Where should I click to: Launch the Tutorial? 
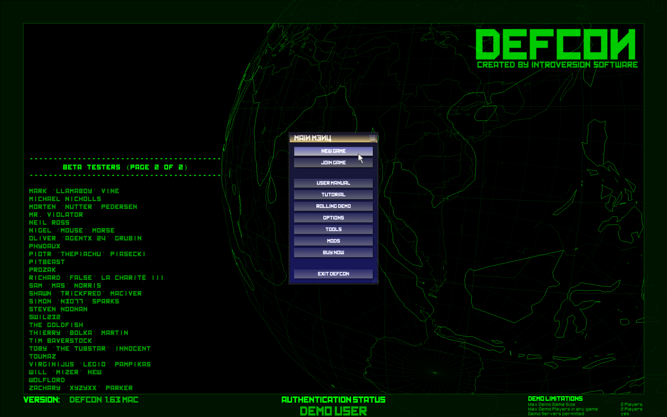pos(333,195)
